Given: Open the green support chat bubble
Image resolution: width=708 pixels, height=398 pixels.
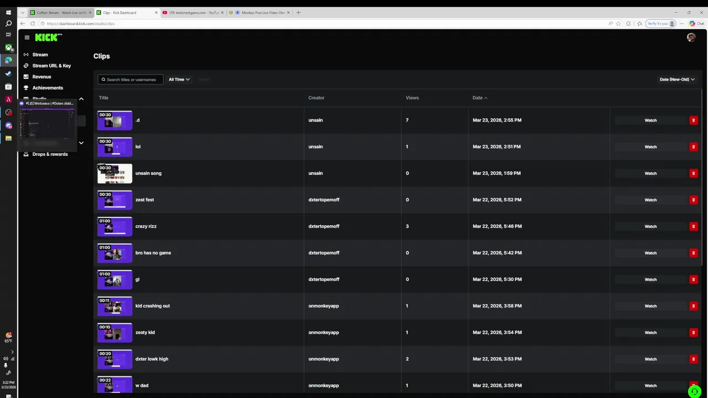Looking at the screenshot, I should (695, 391).
